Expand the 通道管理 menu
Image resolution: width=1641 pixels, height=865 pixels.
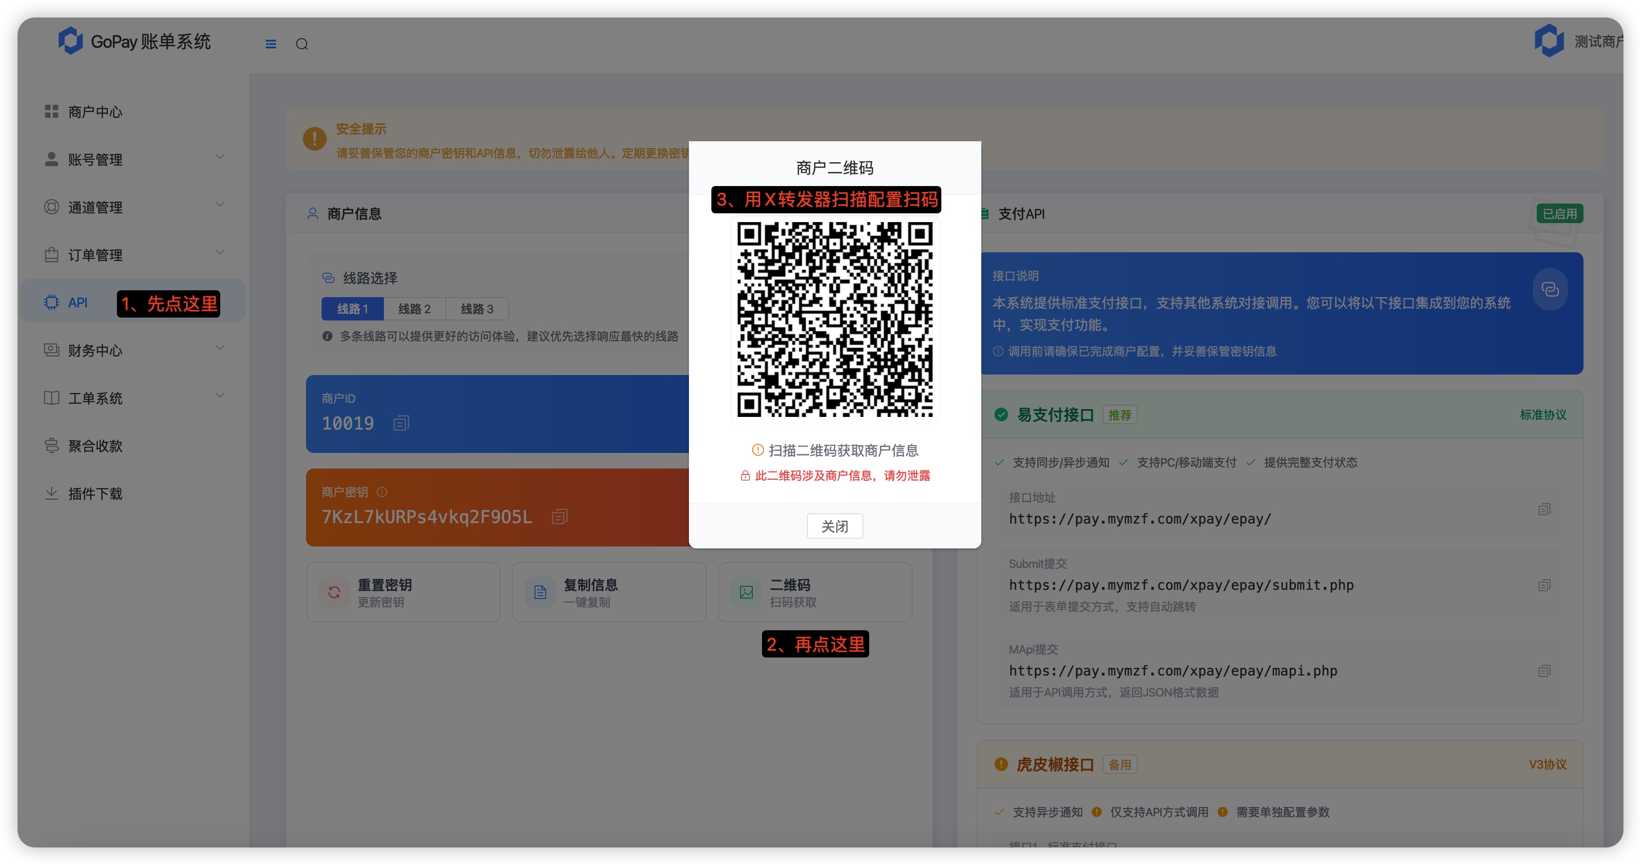(x=133, y=207)
